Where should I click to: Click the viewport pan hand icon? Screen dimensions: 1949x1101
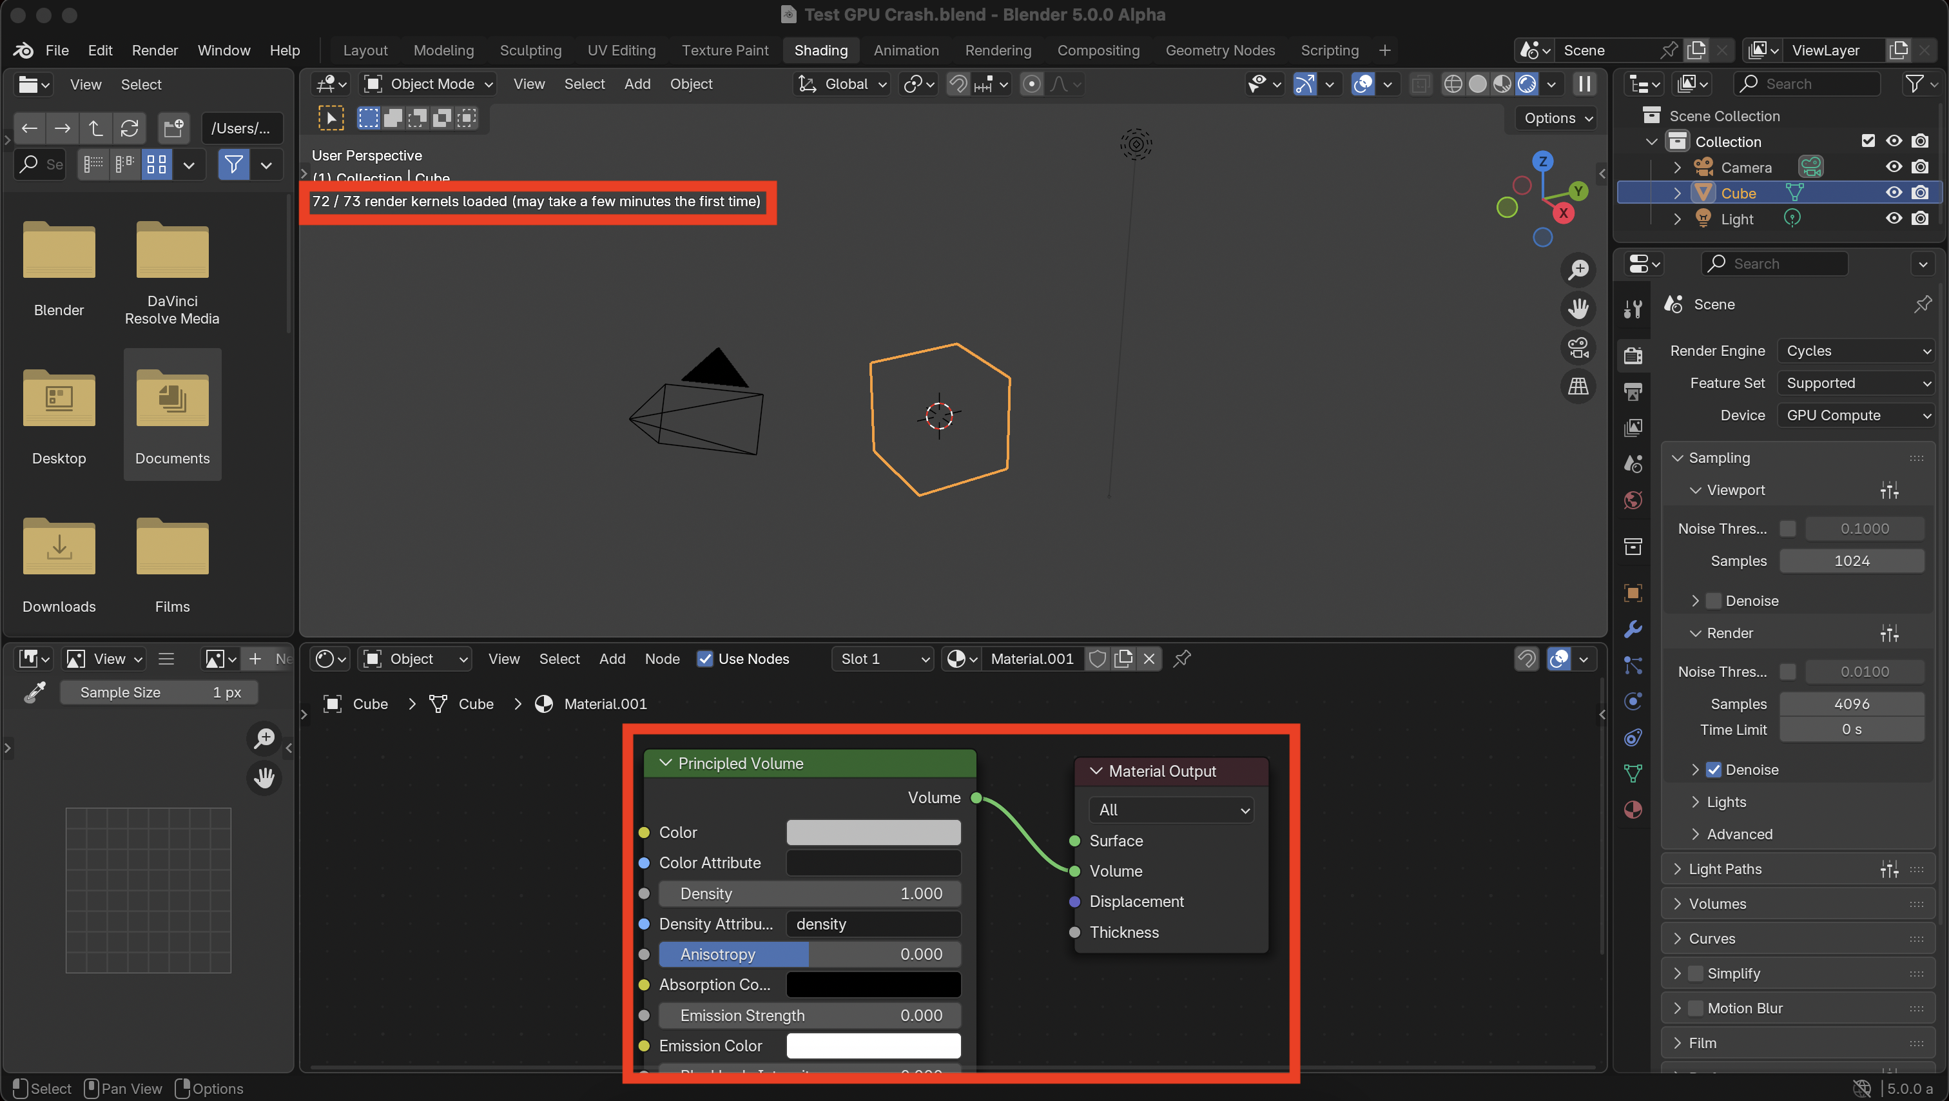point(1578,309)
